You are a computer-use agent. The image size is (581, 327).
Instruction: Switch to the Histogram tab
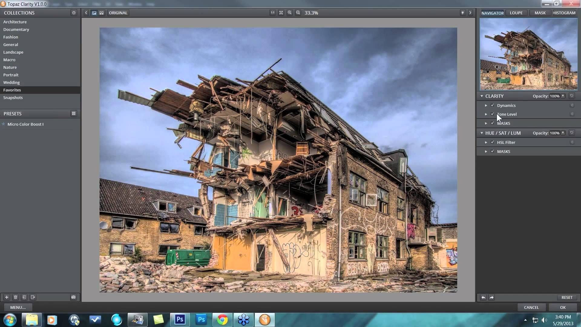(564, 13)
